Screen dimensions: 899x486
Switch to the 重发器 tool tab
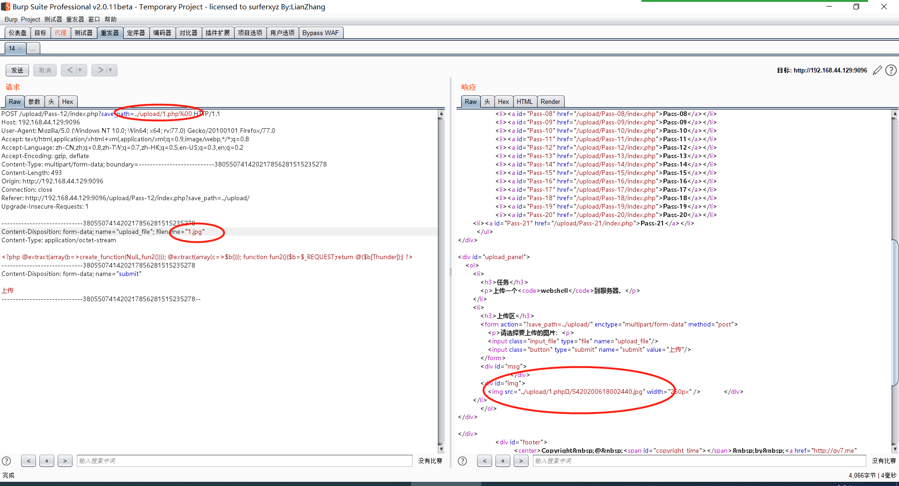110,33
